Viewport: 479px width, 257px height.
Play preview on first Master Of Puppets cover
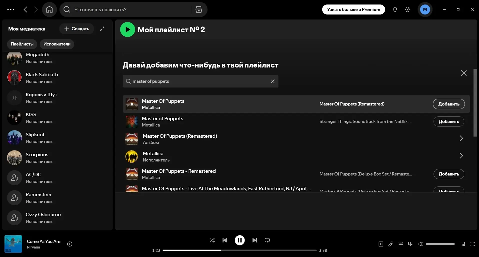[x=132, y=104]
